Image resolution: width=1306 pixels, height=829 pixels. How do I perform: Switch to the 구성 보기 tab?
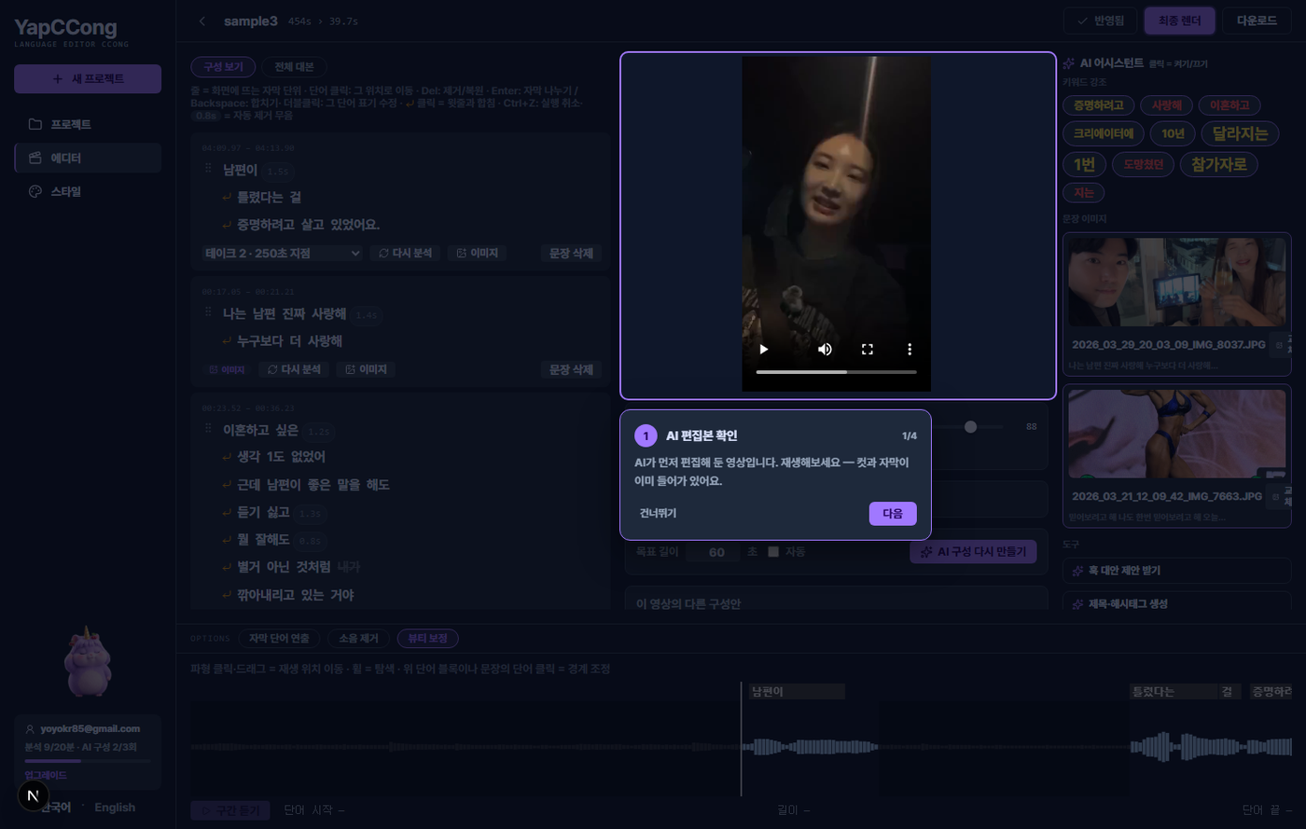tap(223, 67)
